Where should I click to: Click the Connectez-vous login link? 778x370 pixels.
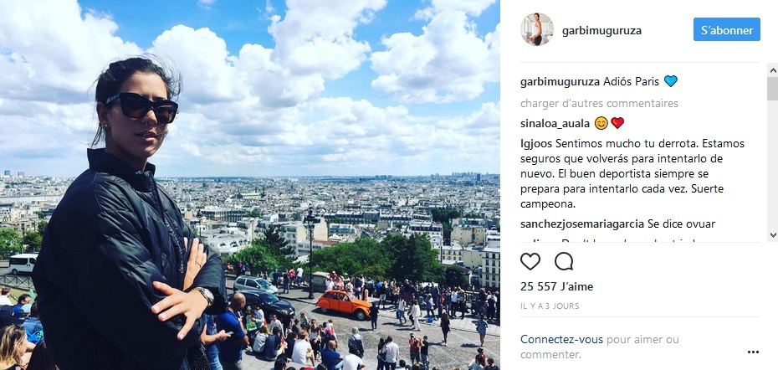[561, 340]
